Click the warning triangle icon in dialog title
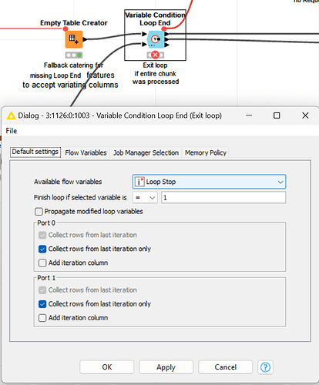319x385 pixels. [x=11, y=115]
